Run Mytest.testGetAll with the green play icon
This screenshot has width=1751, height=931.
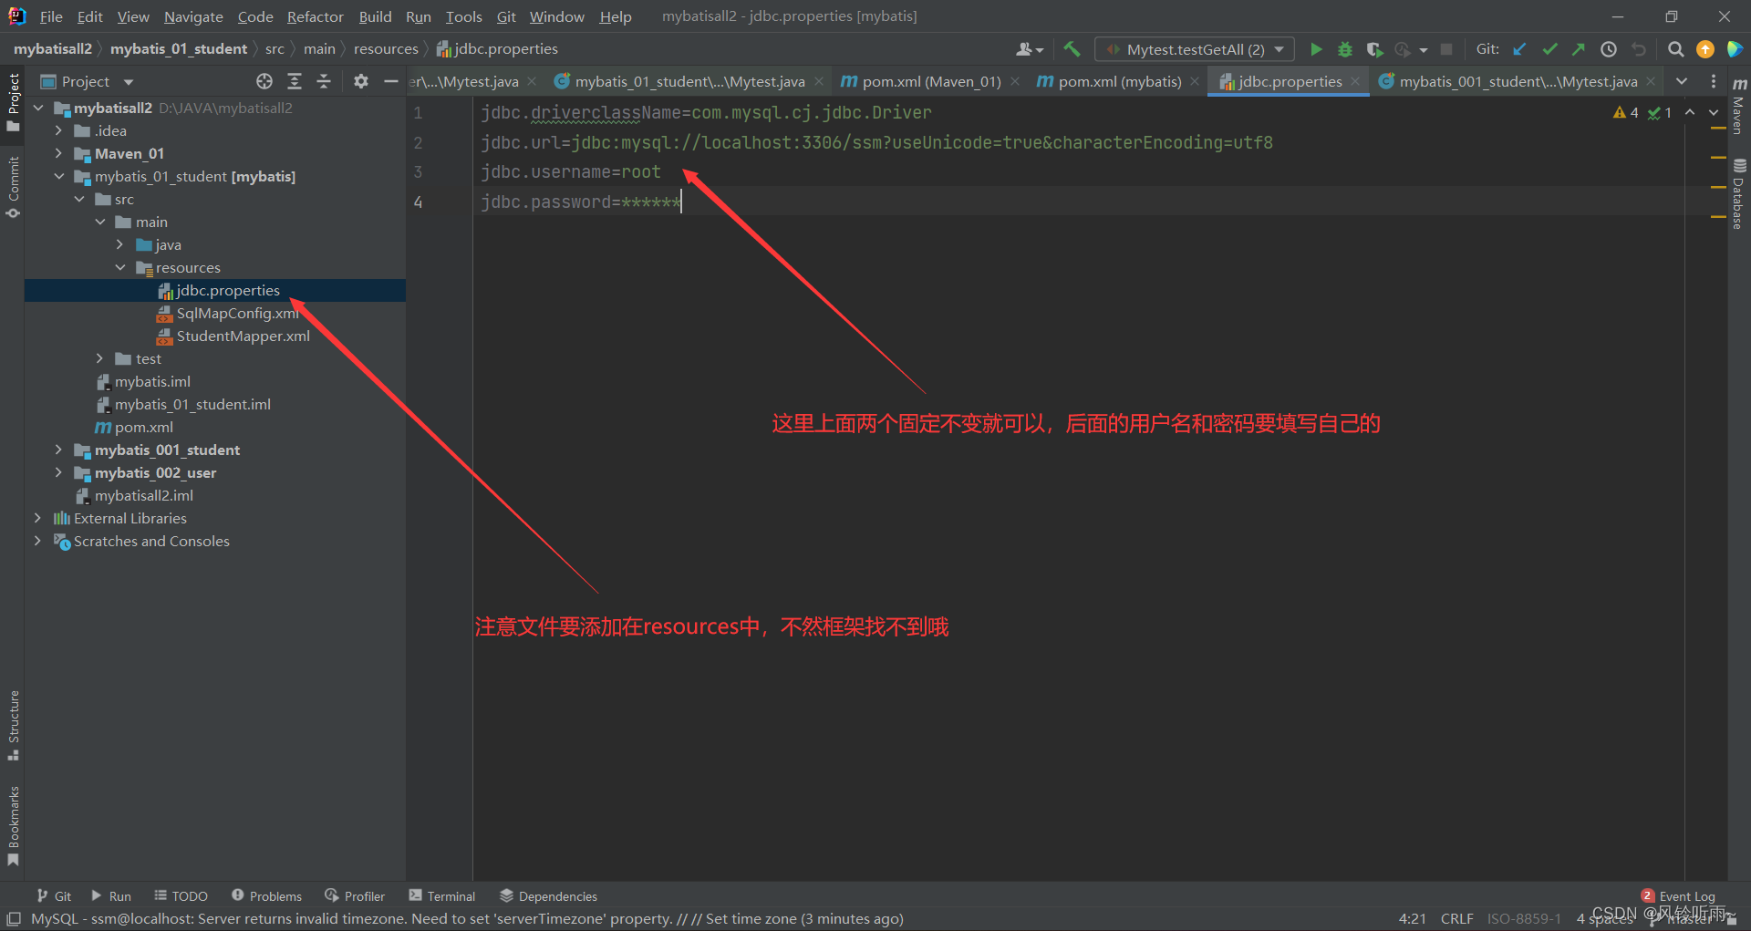(1316, 49)
